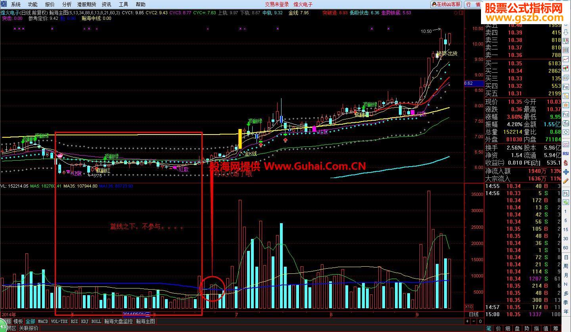The width and height of the screenshot is (571, 332).
Task: Click the candlestick chart icon
Action: pos(566,68)
